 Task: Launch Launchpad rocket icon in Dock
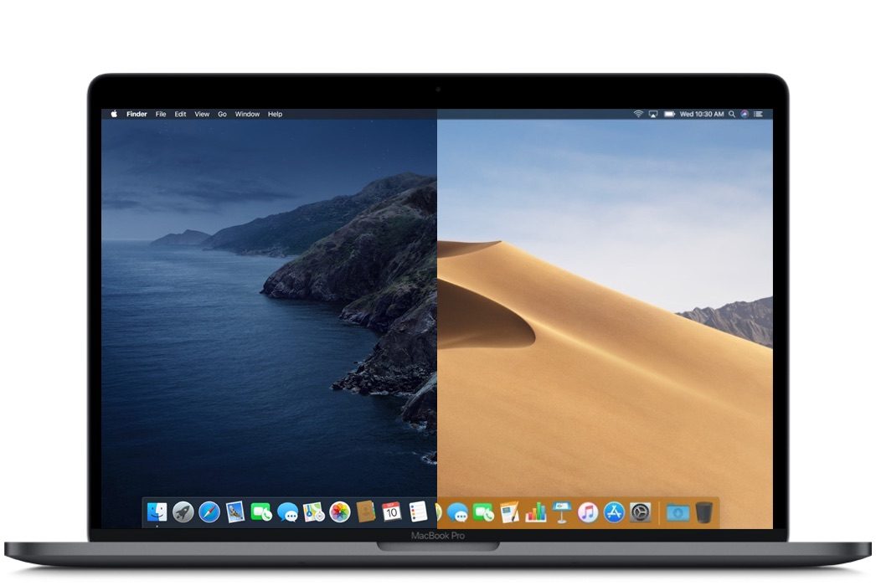coord(183,511)
